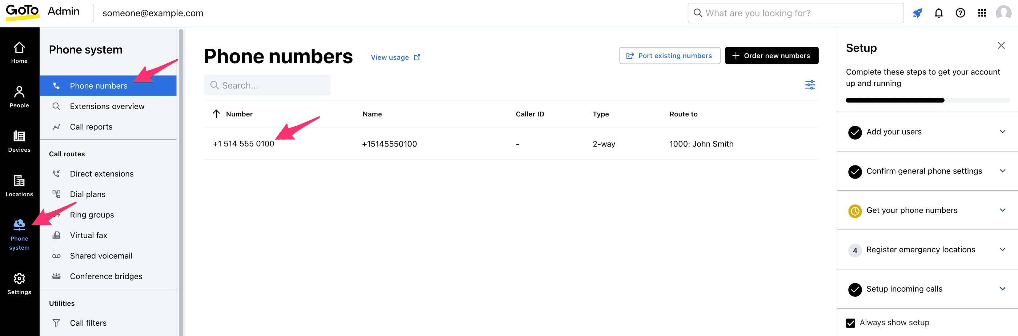Click the completed checkmark for Add your users

click(x=855, y=133)
